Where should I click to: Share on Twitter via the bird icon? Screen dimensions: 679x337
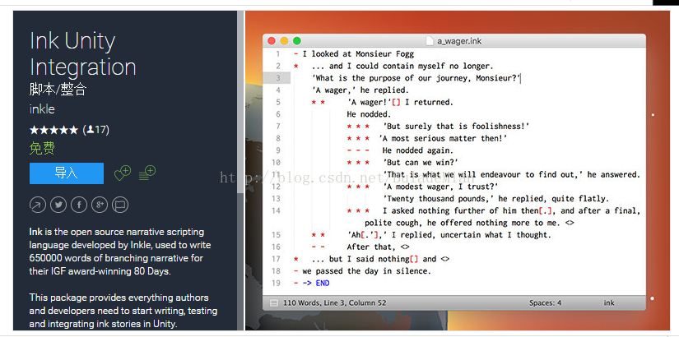pyautogui.click(x=58, y=205)
